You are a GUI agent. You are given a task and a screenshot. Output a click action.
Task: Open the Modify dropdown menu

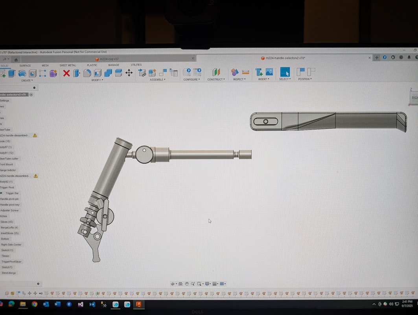97,80
